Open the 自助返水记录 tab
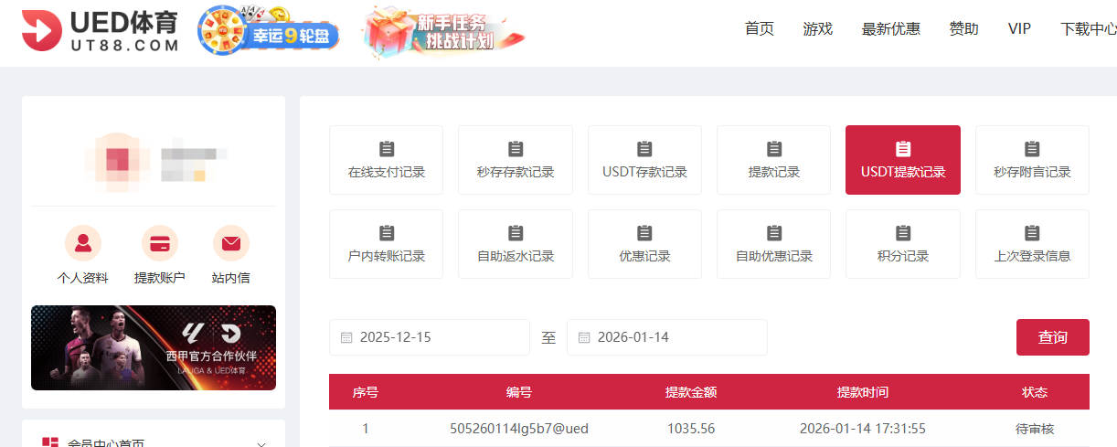1117x447 pixels. click(516, 244)
